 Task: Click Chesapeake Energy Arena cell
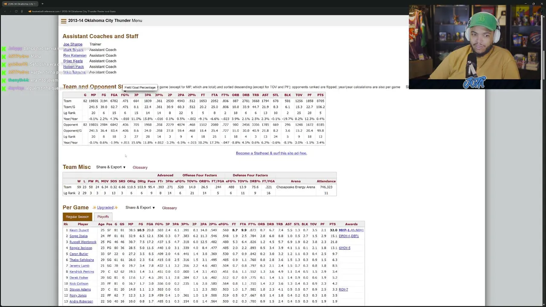click(x=296, y=187)
